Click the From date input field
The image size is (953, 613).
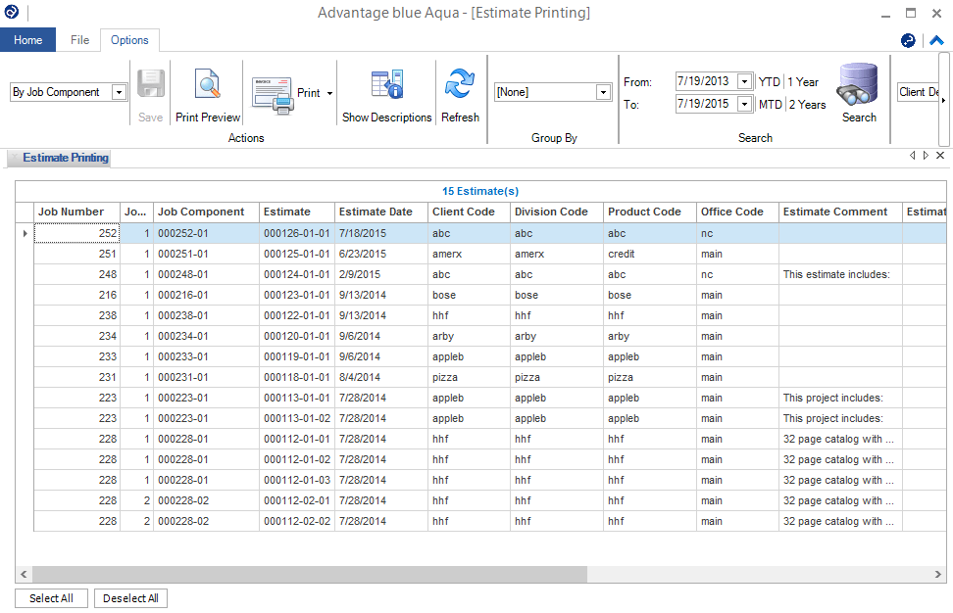706,81
